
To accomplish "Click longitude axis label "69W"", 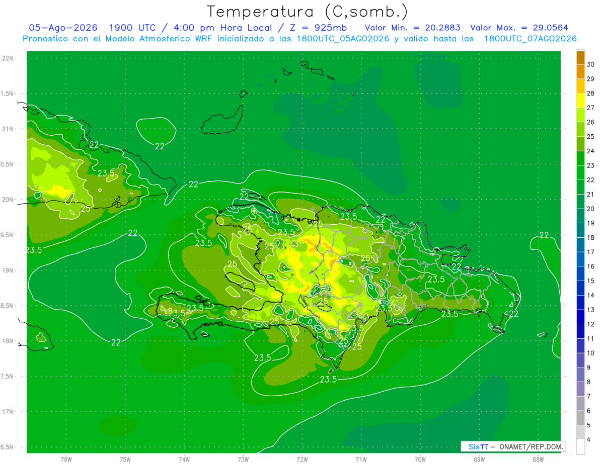I will (479, 459).
